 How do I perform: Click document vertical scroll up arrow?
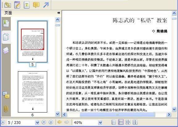click(x=174, y=13)
